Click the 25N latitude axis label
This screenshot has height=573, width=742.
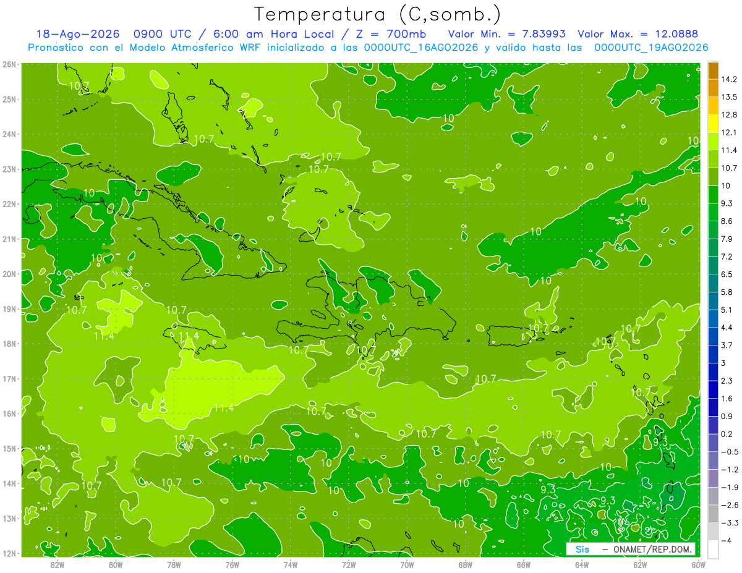coord(9,99)
